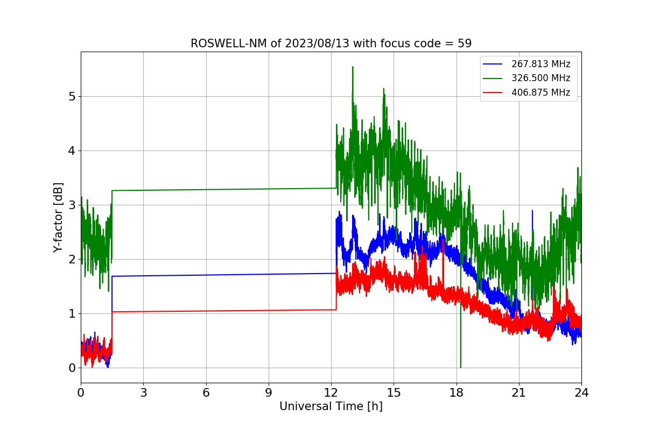Click the 'Y-factor [dB]' axis label
This screenshot has width=646, height=430.
(58, 217)
